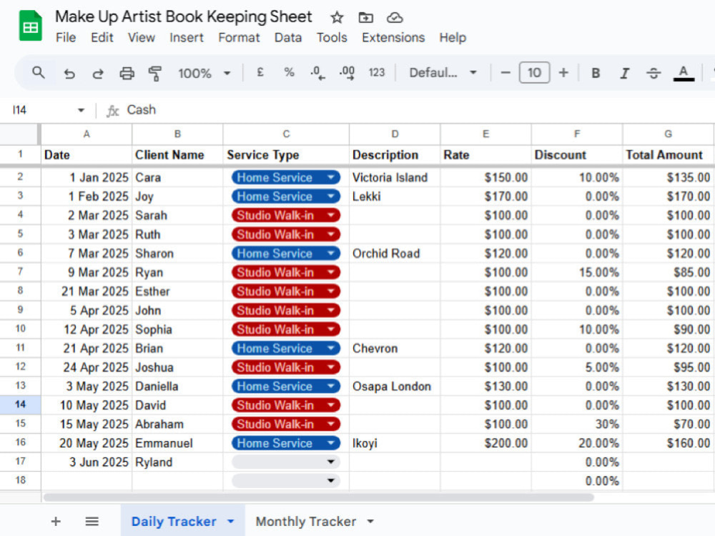Open the zoom 100% dropdown
This screenshot has width=715, height=536.
[x=204, y=73]
